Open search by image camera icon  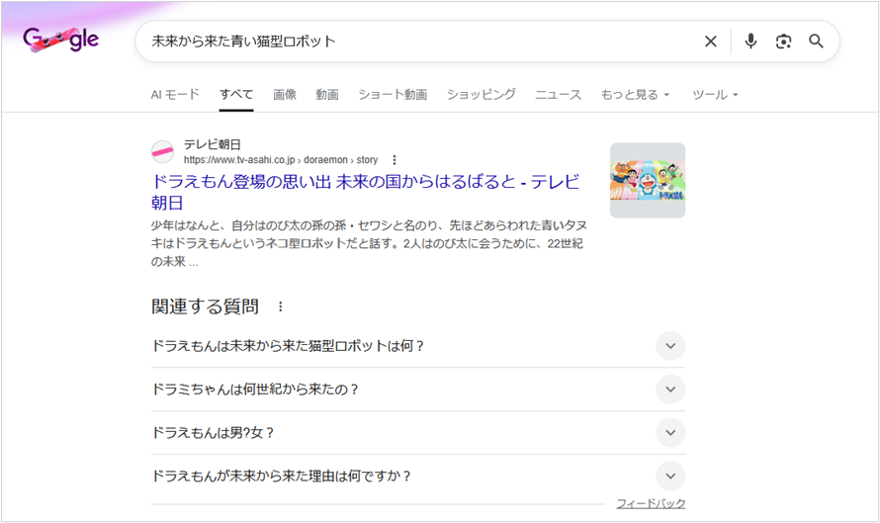[783, 42]
